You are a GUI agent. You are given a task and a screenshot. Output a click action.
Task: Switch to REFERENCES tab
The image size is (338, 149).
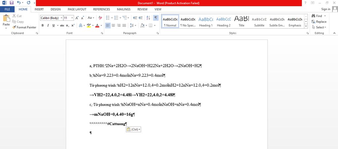[x=102, y=9]
